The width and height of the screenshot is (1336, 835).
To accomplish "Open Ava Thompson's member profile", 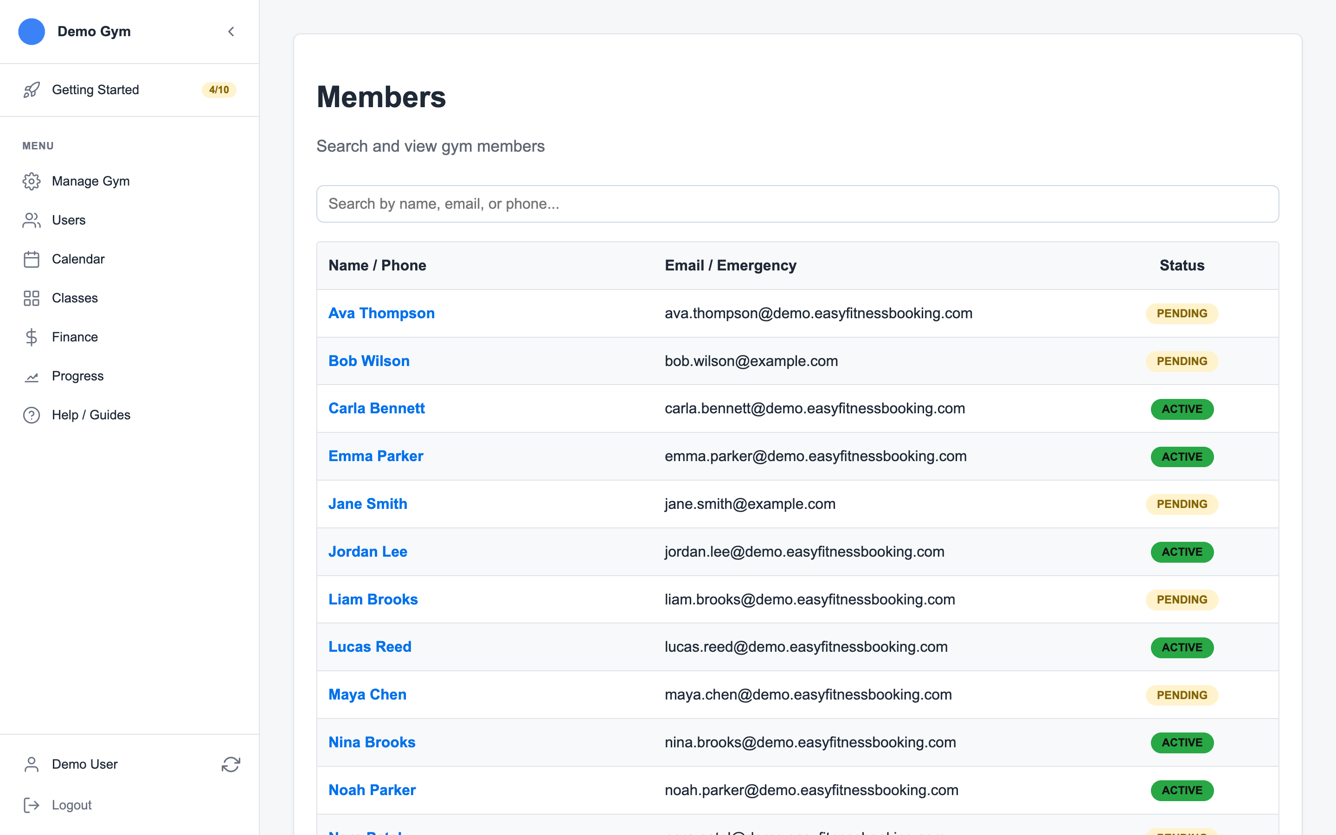I will pyautogui.click(x=381, y=313).
